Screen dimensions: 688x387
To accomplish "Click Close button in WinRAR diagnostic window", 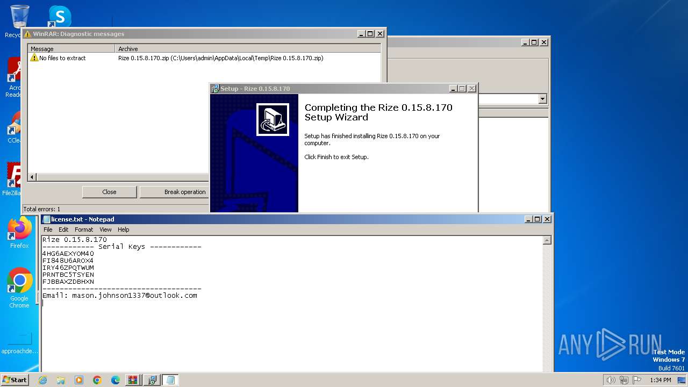I will tap(109, 192).
